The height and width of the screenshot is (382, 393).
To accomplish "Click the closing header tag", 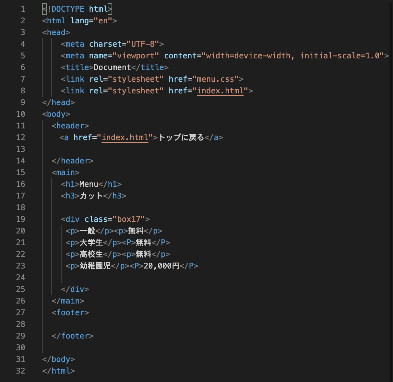I will [73, 161].
